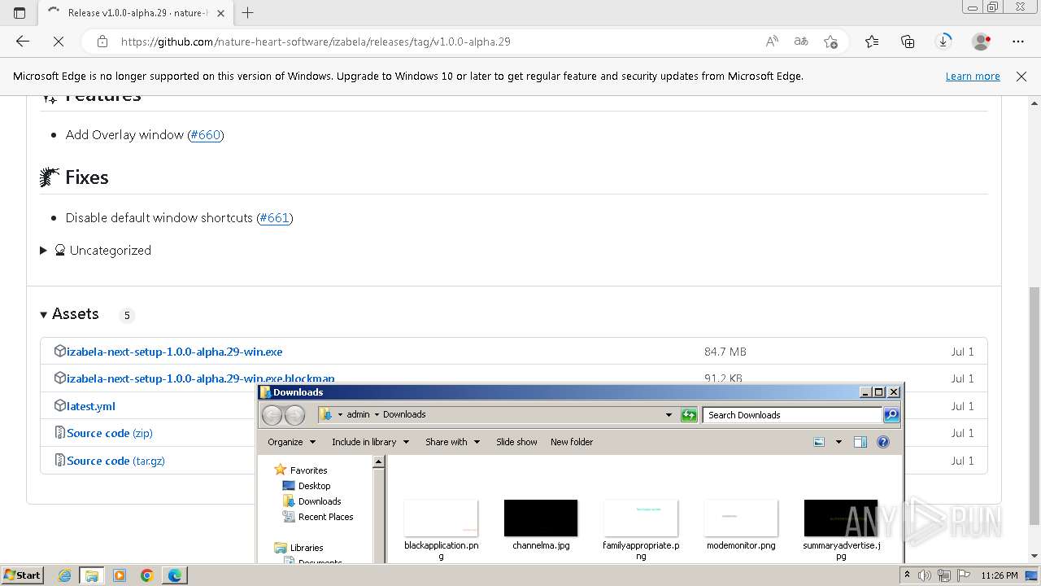Open Edge tab actions menu icon
Screen dimensions: 1041x586
20,13
